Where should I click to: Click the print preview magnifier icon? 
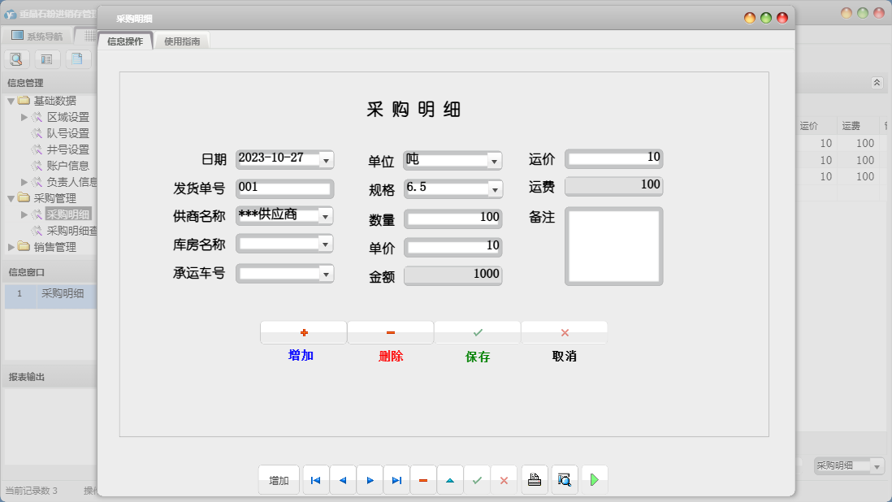[x=564, y=479]
